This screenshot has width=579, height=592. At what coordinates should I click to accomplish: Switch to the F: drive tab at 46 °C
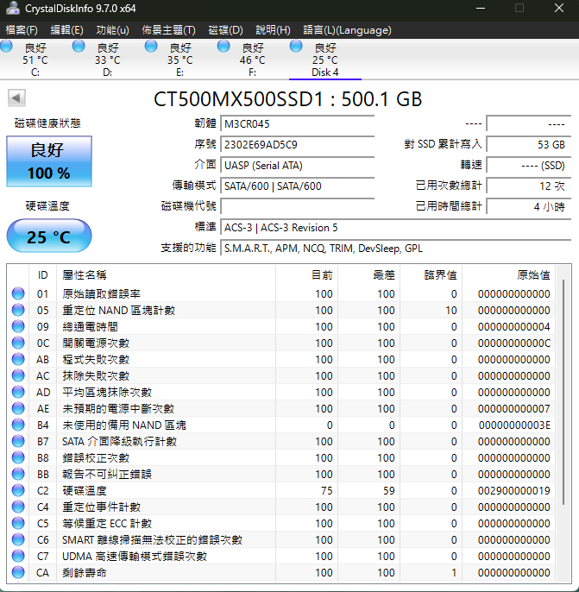(253, 60)
